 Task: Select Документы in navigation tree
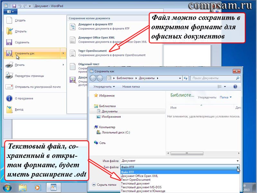tap(110, 111)
